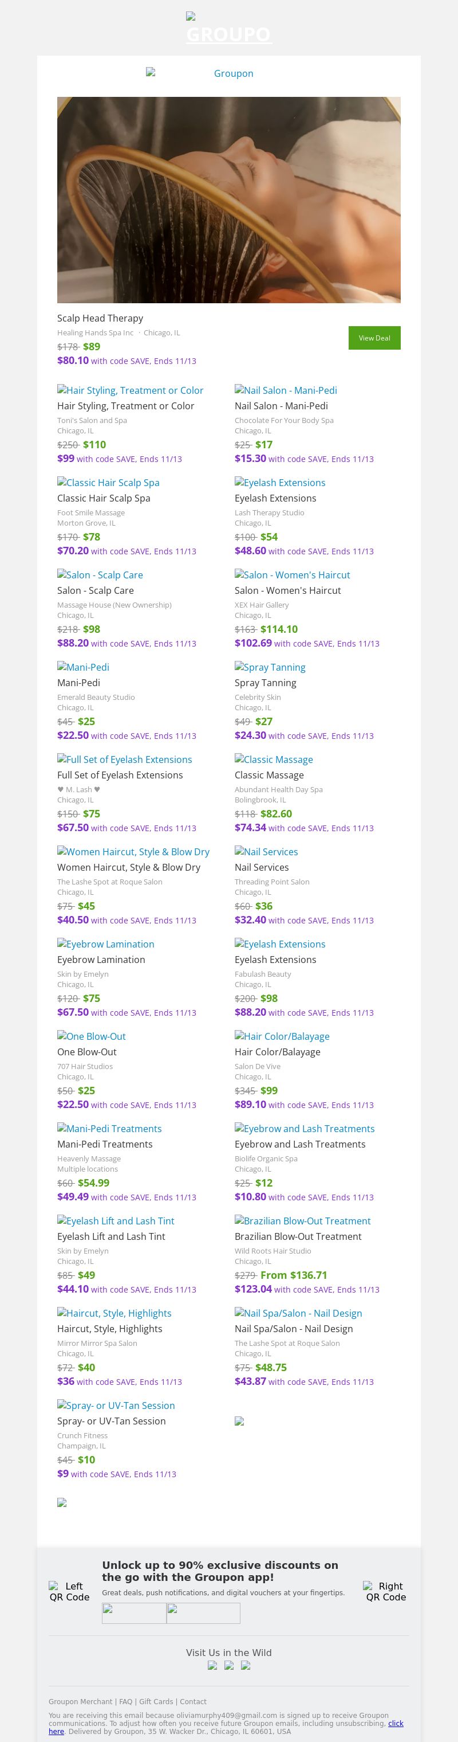Click the leftmost social icon under Visit Us
The width and height of the screenshot is (458, 1742).
coord(212,1666)
